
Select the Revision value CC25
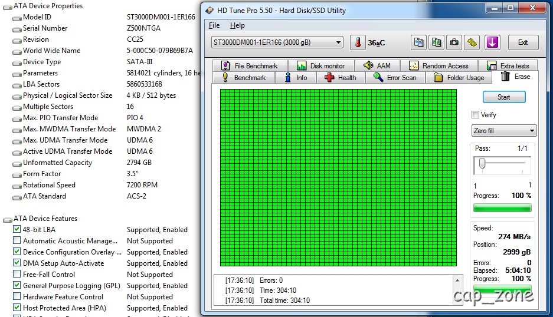coord(135,39)
